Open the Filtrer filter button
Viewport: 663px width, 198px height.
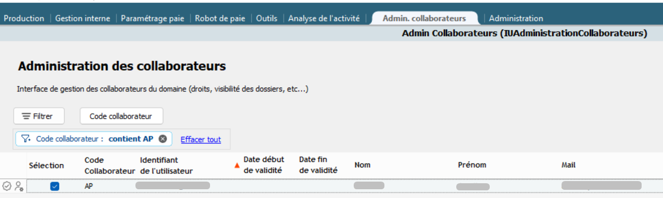[x=39, y=116]
